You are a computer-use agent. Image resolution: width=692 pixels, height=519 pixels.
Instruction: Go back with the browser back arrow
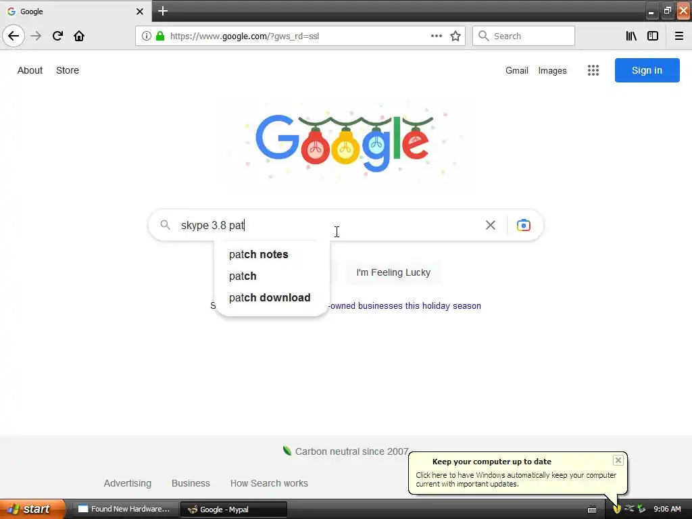(x=14, y=36)
